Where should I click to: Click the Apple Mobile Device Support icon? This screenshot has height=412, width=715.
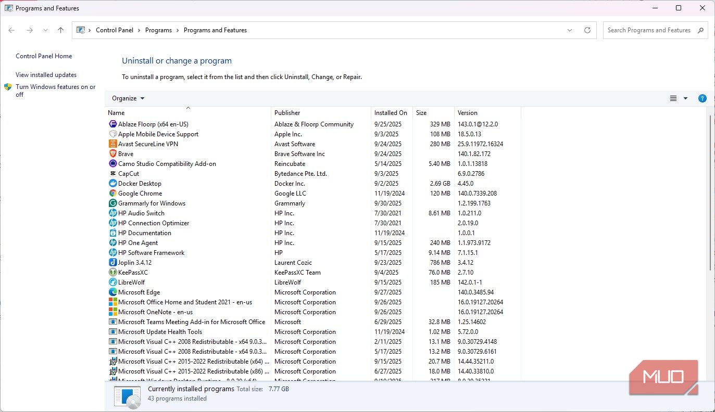(x=112, y=134)
